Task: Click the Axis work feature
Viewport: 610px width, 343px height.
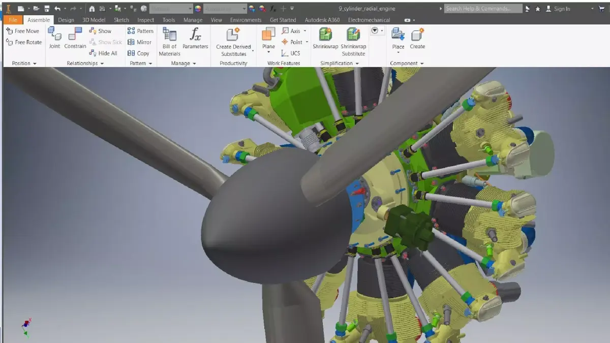Action: pos(291,31)
